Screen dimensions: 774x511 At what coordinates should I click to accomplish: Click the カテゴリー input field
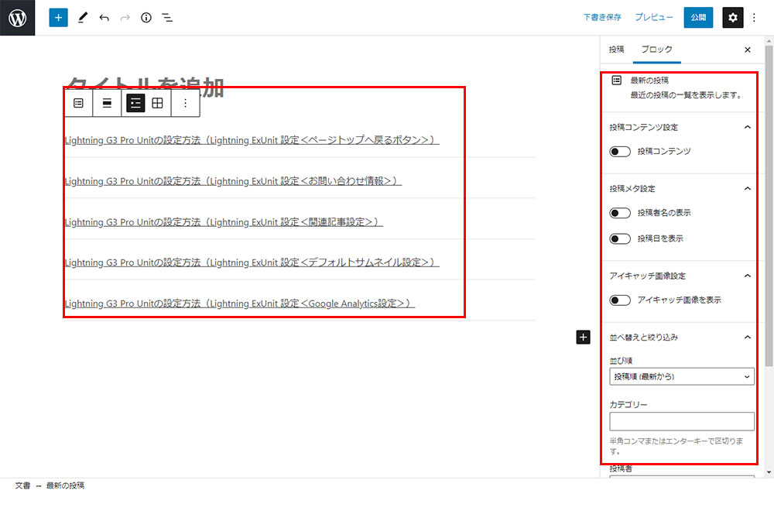(681, 421)
